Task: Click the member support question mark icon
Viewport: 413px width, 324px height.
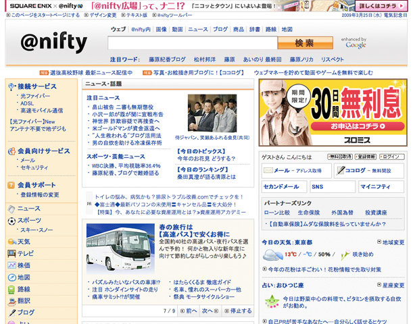Action: tap(11, 185)
